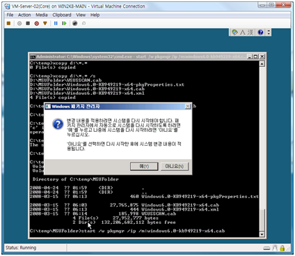Open the language bar help icon
The width and height of the screenshot is (295, 256).
261,32
